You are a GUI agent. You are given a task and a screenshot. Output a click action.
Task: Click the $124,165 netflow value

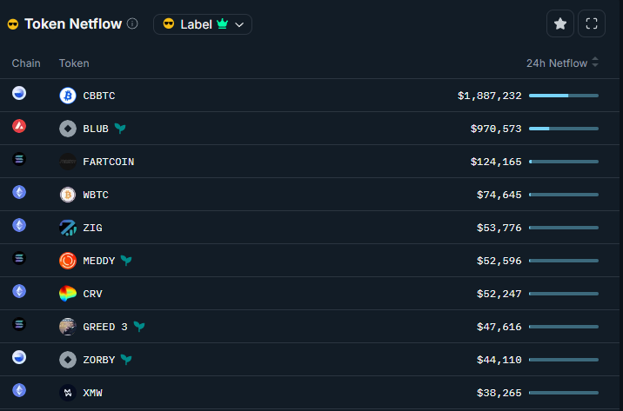click(x=496, y=162)
